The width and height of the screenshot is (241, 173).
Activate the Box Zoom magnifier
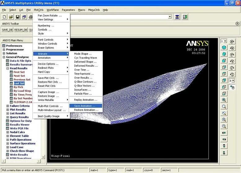224,107
